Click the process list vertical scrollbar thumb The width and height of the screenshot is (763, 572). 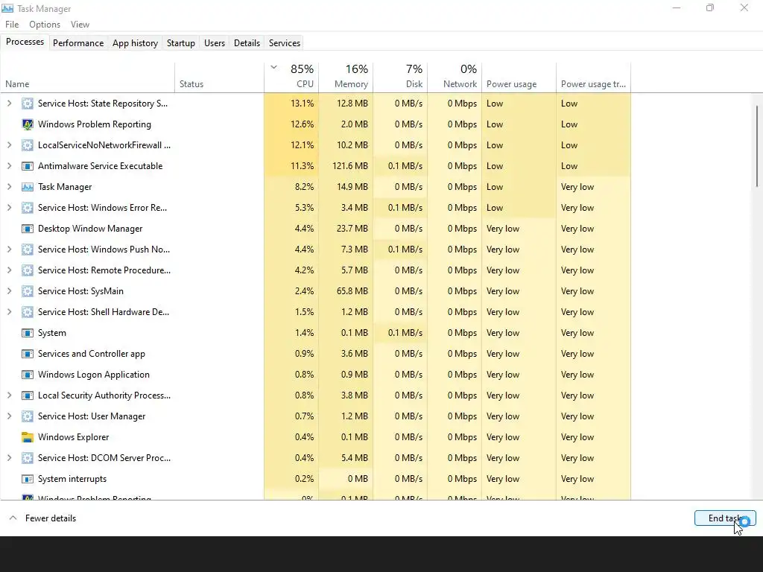(757, 146)
